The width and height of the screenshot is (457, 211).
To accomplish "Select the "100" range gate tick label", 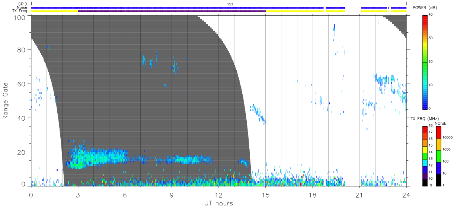I will click(x=19, y=17).
